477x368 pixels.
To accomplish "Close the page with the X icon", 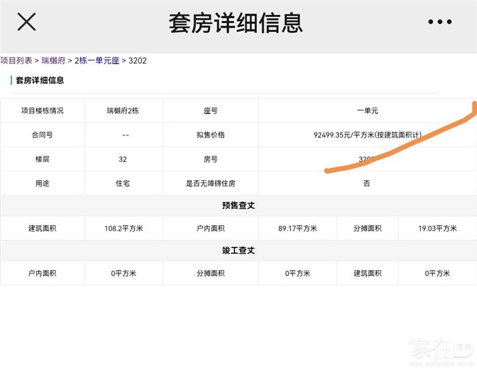I will [x=27, y=22].
